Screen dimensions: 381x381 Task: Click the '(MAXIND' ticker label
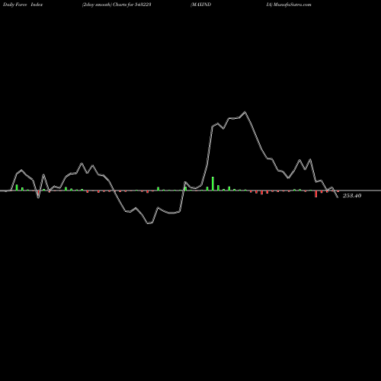click(200, 5)
